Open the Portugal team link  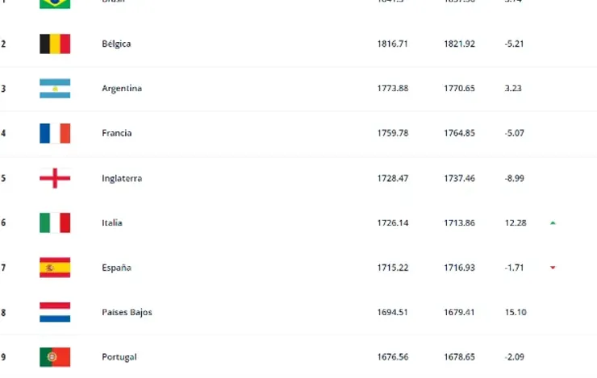coord(119,357)
